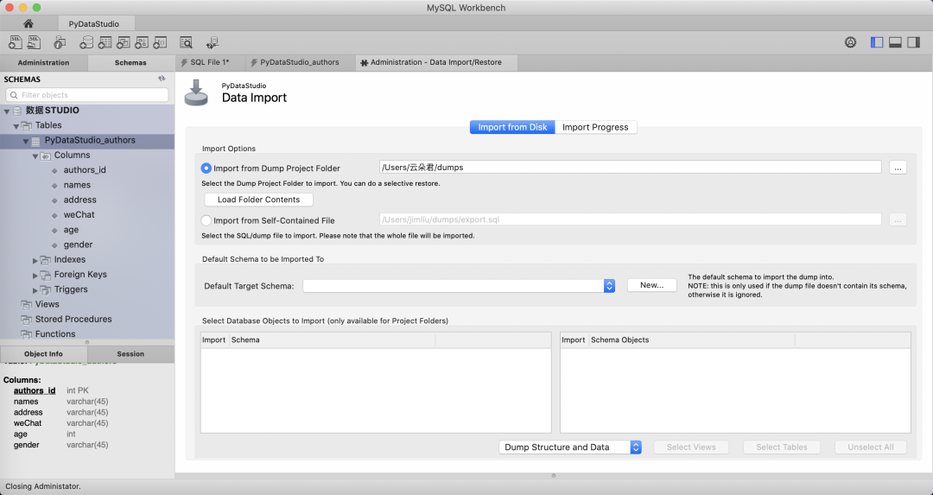This screenshot has height=495, width=933.
Task: Select the address column
Action: pyautogui.click(x=79, y=200)
